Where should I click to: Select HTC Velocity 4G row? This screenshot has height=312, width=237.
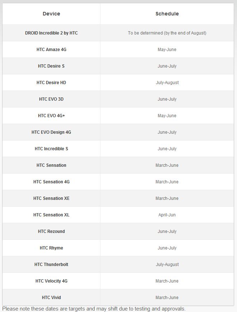coord(118,281)
